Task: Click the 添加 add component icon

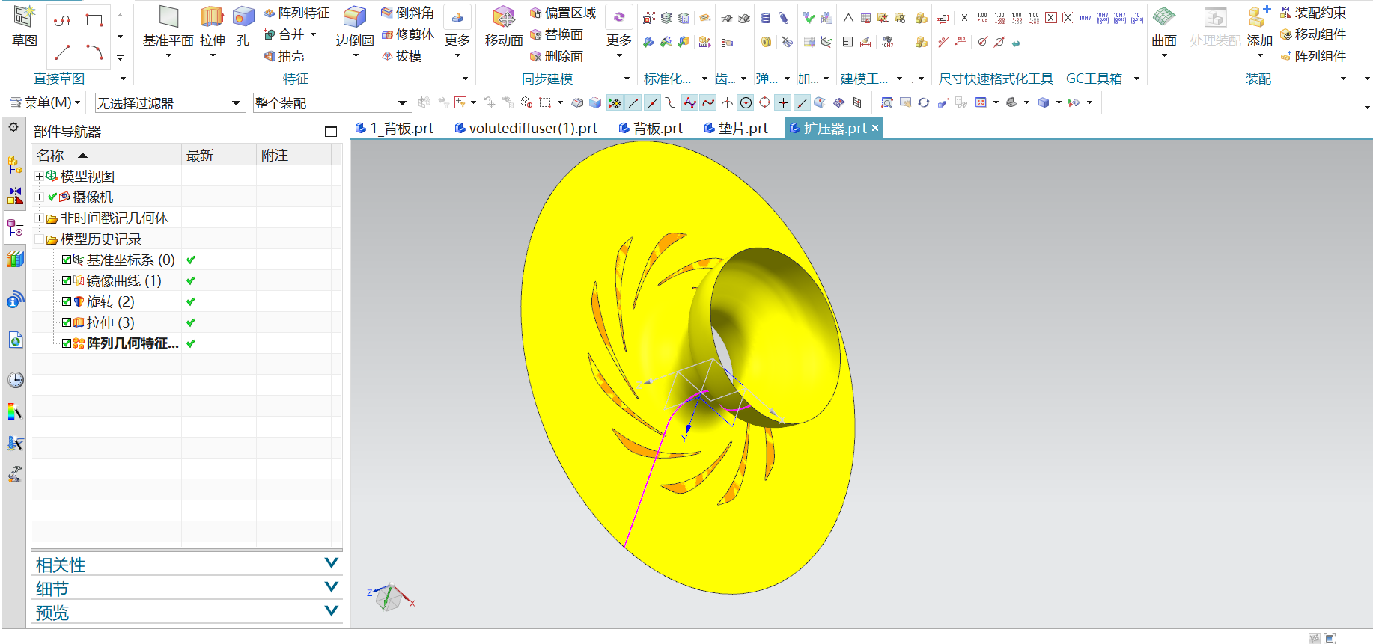Action: 1259,17
